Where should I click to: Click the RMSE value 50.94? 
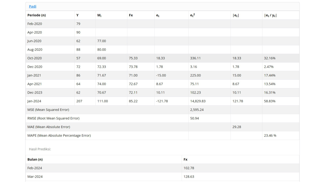(x=194, y=118)
